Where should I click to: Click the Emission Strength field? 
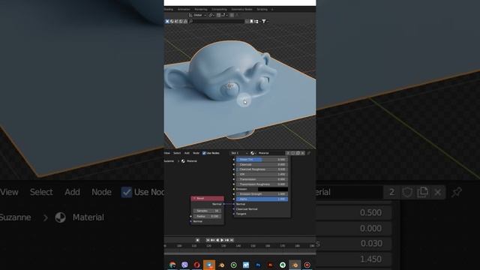pos(262,194)
